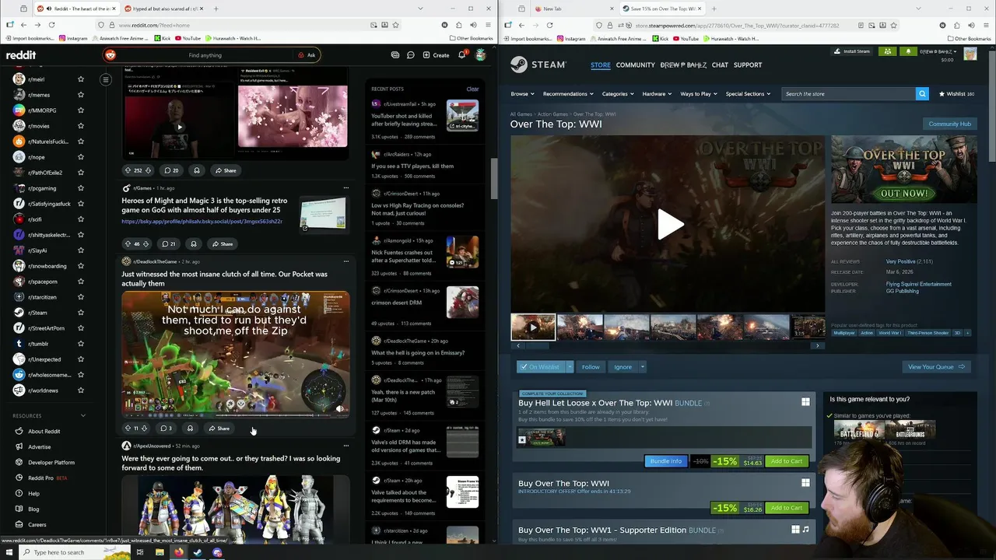Open Steam friends green icon

coord(888,51)
